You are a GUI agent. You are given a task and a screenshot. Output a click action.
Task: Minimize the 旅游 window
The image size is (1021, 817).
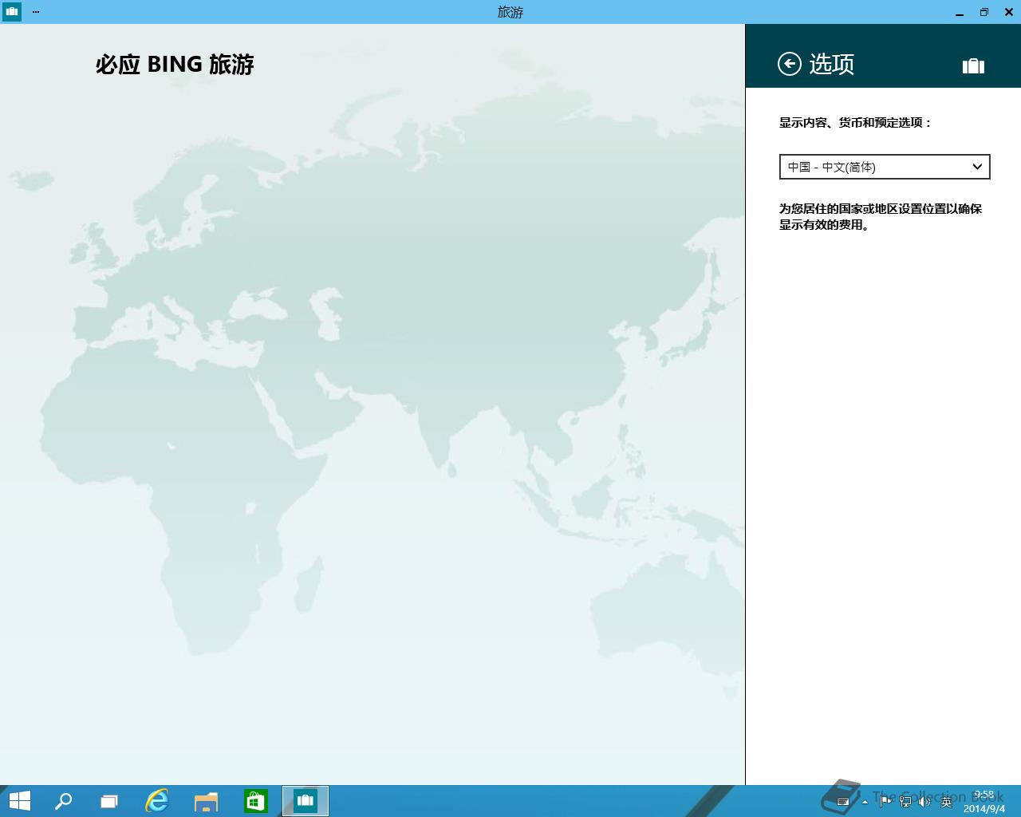pos(958,12)
